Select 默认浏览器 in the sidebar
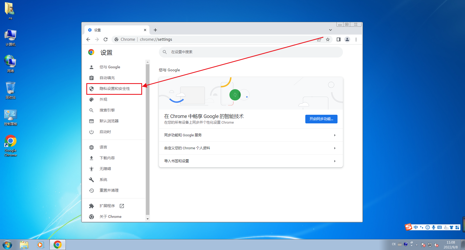Viewport: 465px width, 250px height. [x=114, y=121]
